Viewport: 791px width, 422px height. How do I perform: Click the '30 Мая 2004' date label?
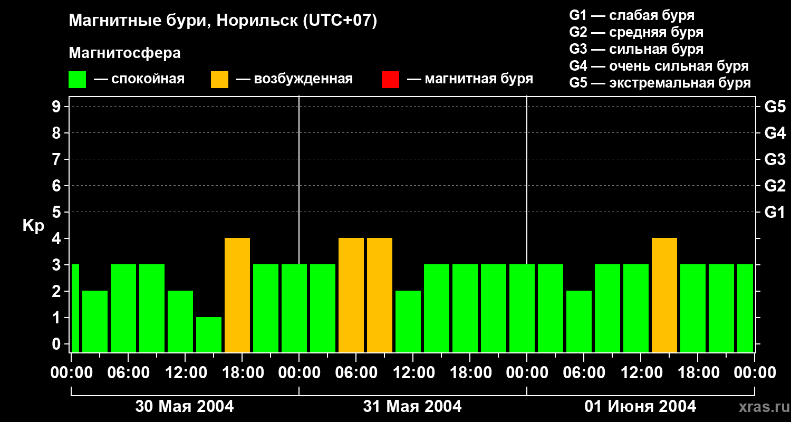tap(185, 407)
